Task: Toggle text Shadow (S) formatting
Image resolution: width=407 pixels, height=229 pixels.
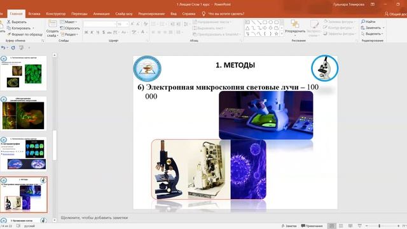Action: click(x=103, y=32)
